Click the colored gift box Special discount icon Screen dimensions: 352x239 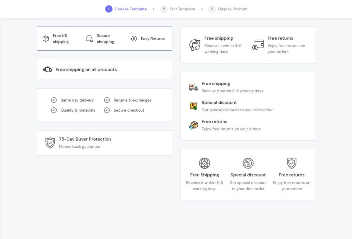[193, 106]
